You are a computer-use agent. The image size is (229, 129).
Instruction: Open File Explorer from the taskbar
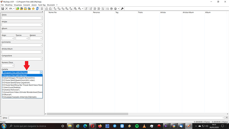[70, 126]
